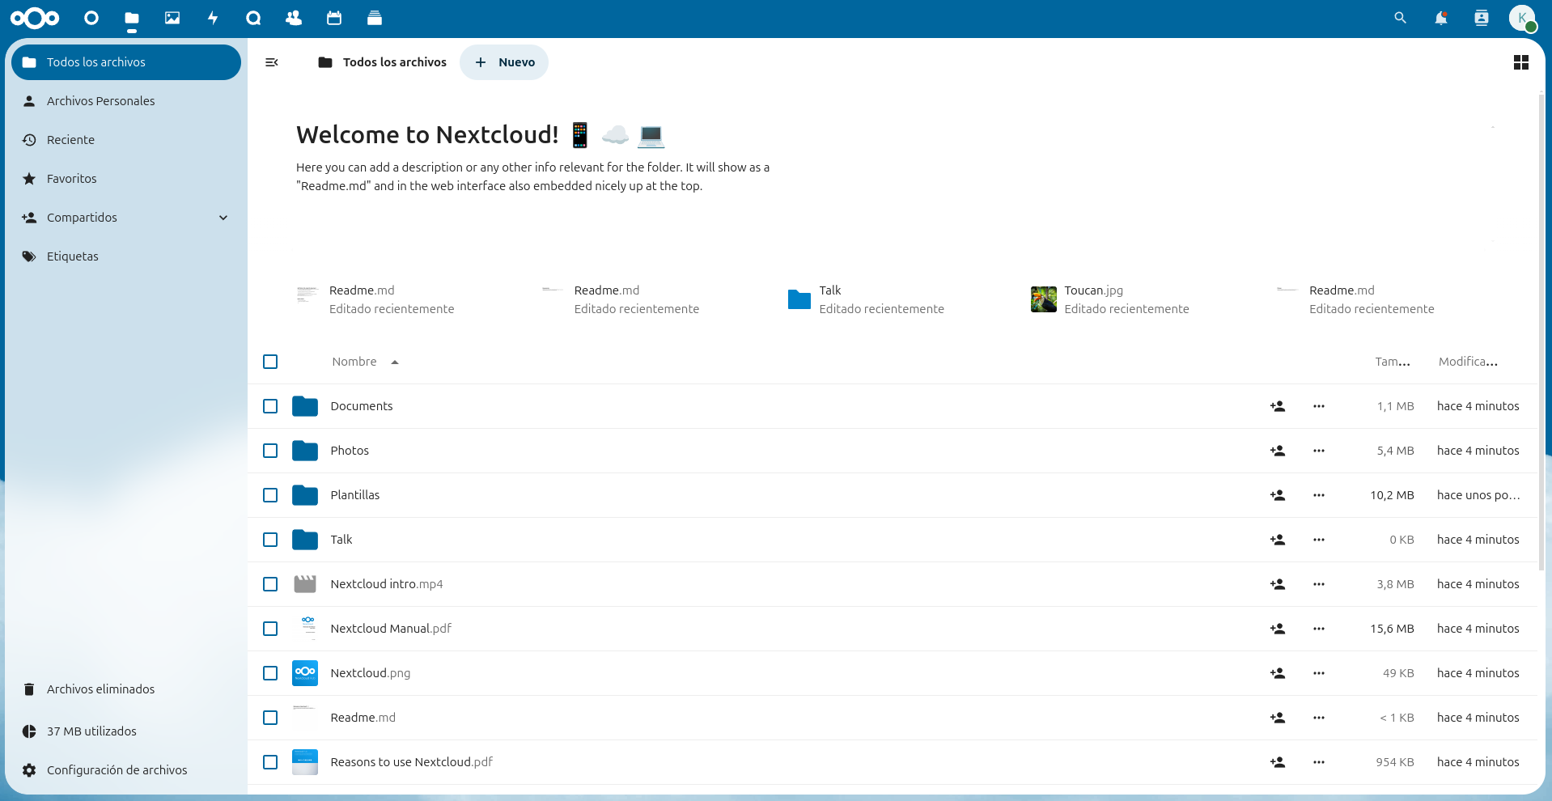Open actions menu for Talk folder

[x=1319, y=540]
